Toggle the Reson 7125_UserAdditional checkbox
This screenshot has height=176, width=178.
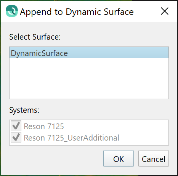16,137
